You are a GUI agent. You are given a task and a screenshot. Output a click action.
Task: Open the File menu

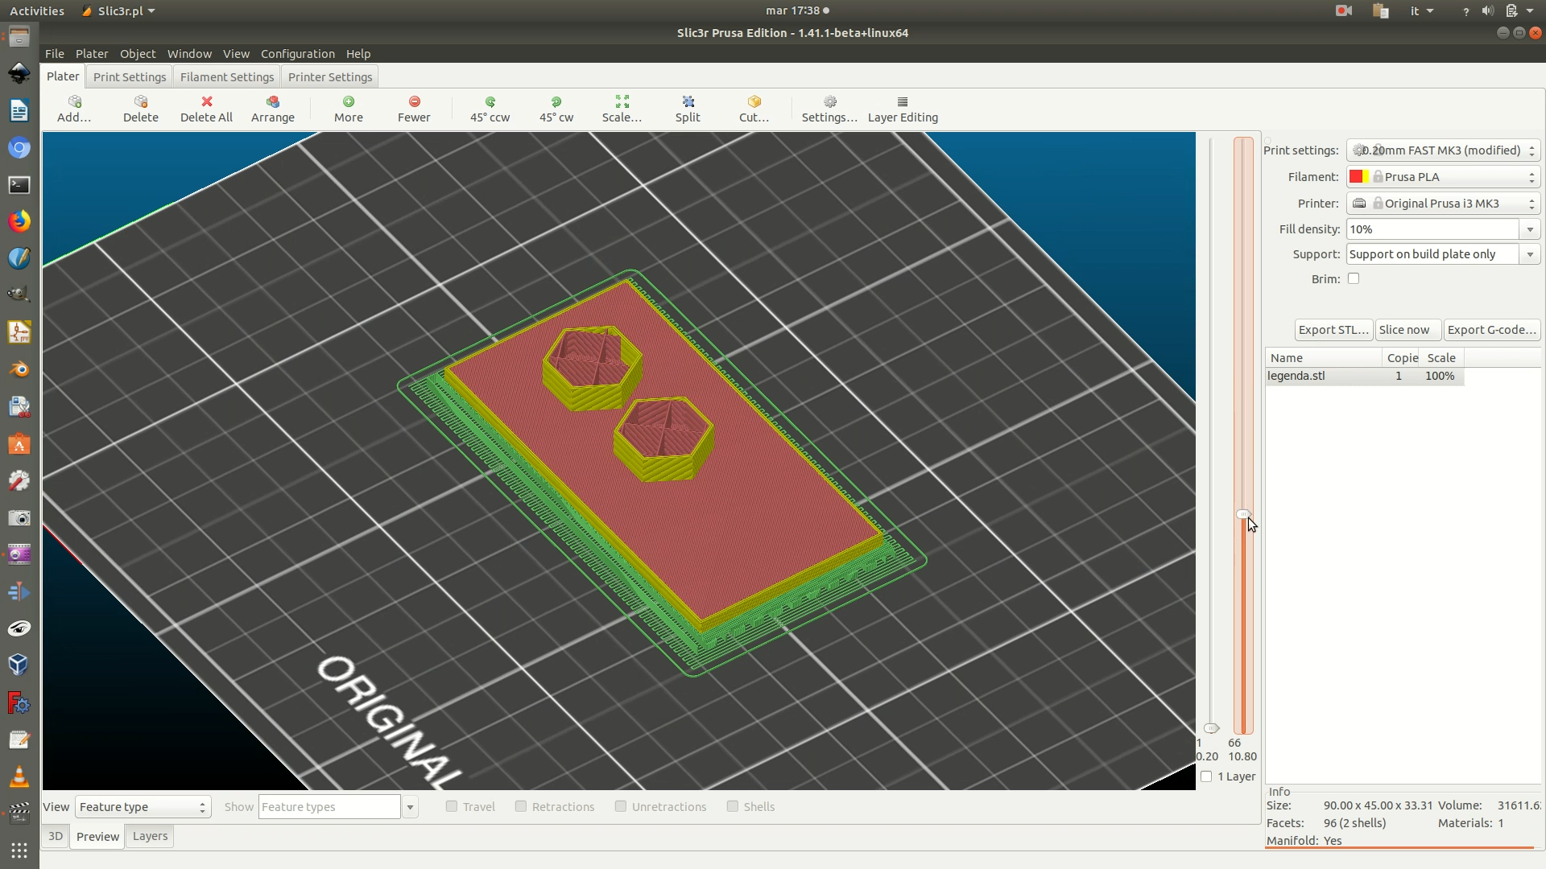[x=55, y=53]
